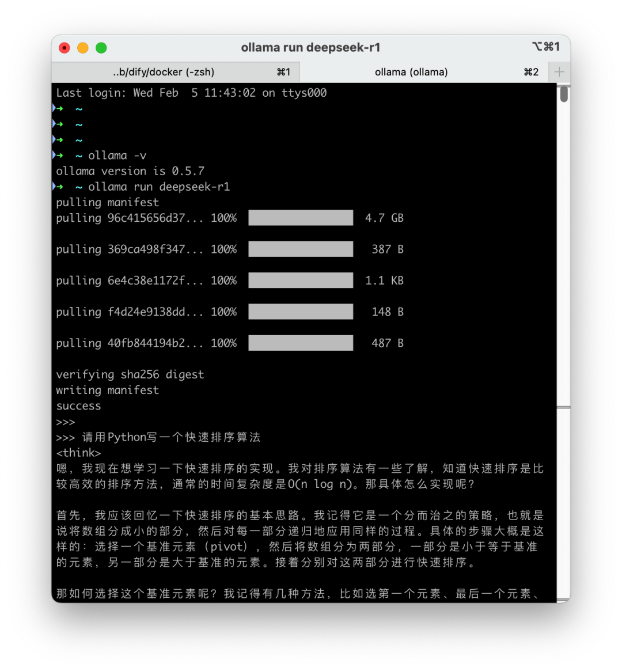Click the line starting with 那如何选择这个基准元素
This screenshot has width=622, height=671.
(x=298, y=594)
